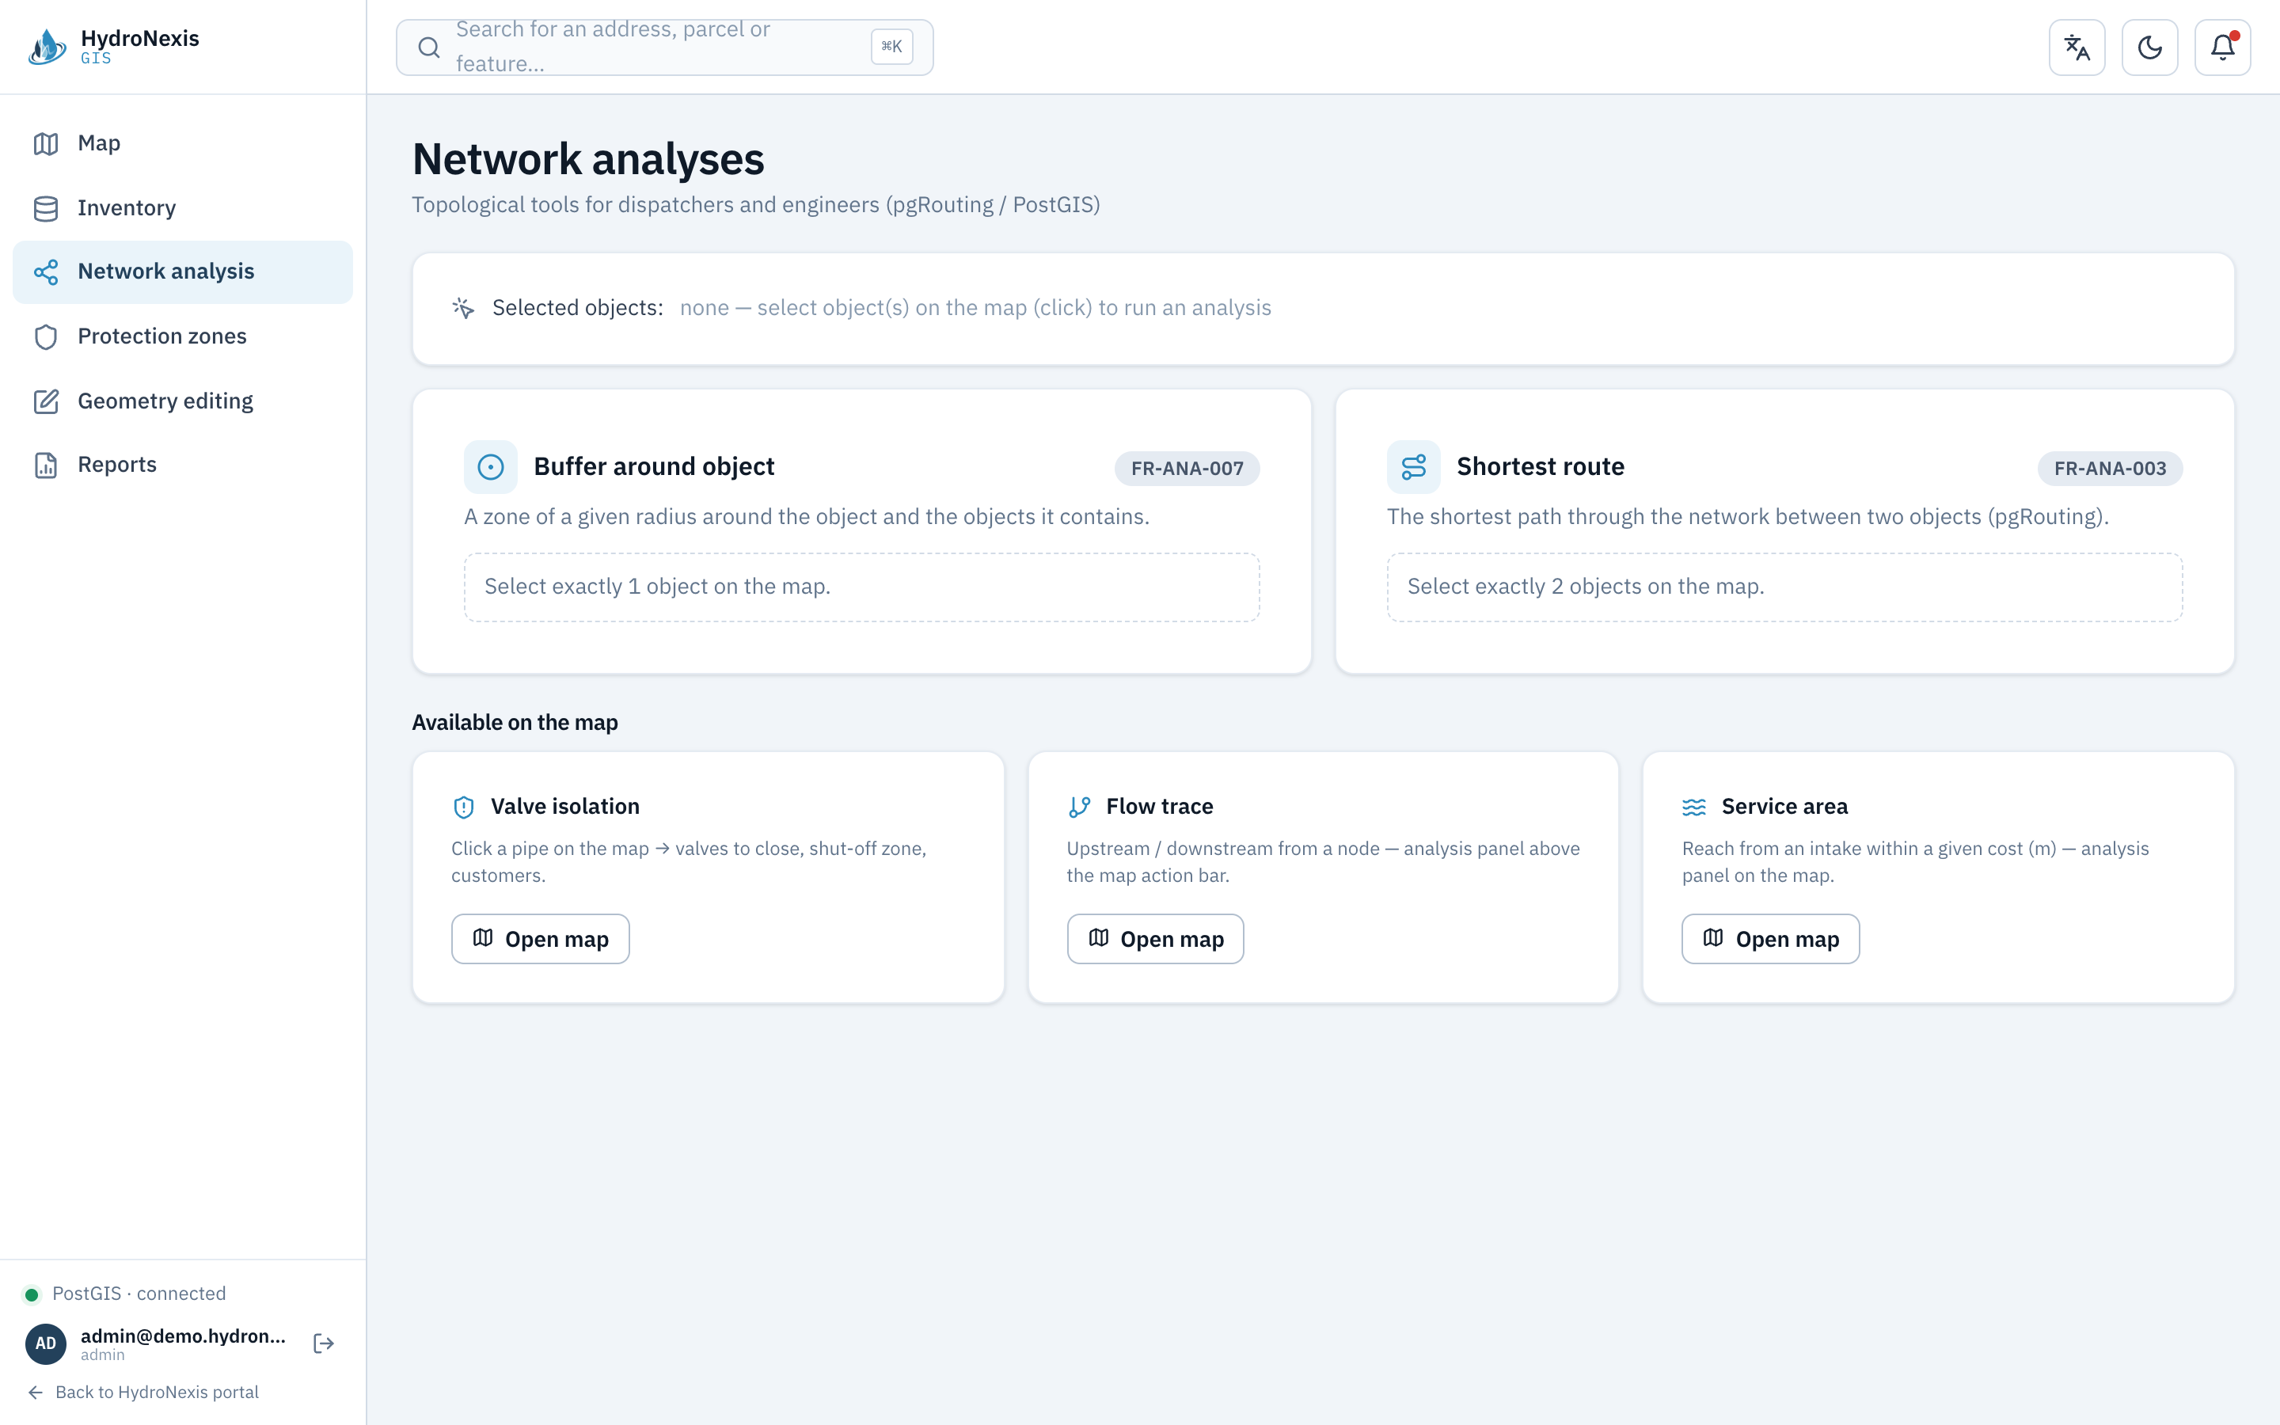Viewport: 2280px width, 1425px height.
Task: Open Reports in sidebar
Action: pos(183,465)
